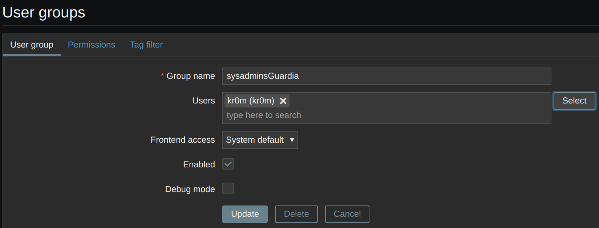Screen dimensions: 599x228
Task: Enable the Debug mode checkbox
Action: point(228,189)
